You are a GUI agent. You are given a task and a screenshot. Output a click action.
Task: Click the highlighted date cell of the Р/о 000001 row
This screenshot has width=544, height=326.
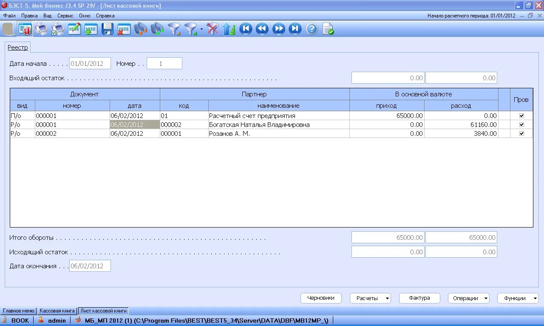(x=135, y=124)
